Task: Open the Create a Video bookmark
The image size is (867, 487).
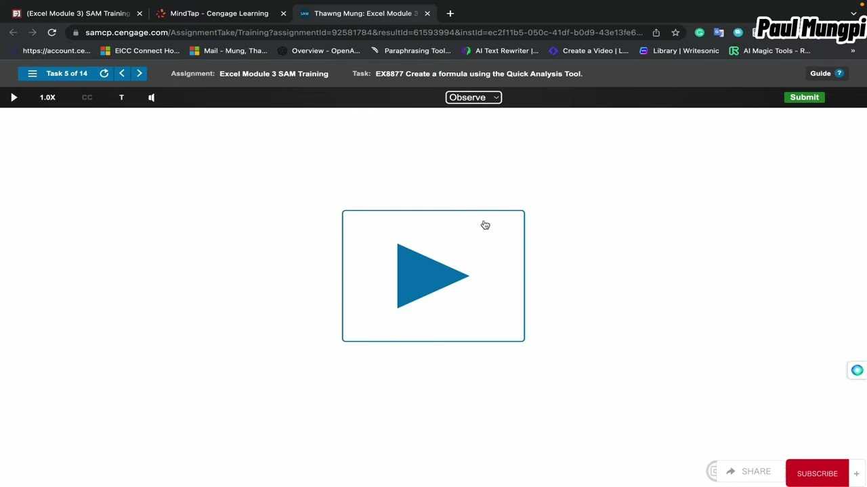Action: click(589, 51)
